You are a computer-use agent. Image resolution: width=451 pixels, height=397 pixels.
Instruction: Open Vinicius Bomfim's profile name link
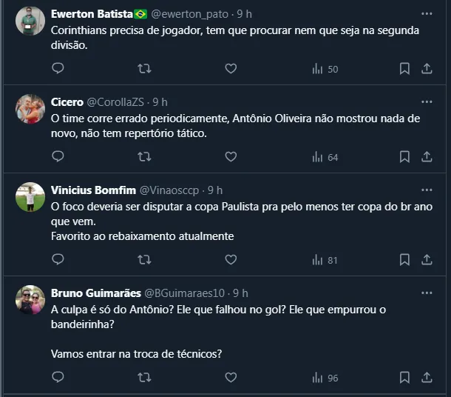click(x=92, y=190)
